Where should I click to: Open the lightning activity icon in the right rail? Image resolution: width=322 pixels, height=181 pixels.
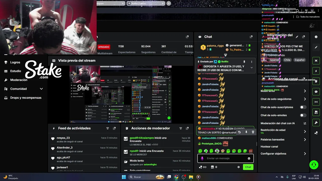coord(316,71)
